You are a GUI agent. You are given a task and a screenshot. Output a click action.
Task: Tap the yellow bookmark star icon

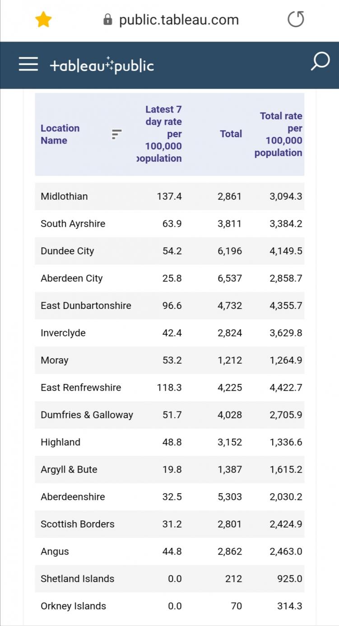pyautogui.click(x=43, y=20)
